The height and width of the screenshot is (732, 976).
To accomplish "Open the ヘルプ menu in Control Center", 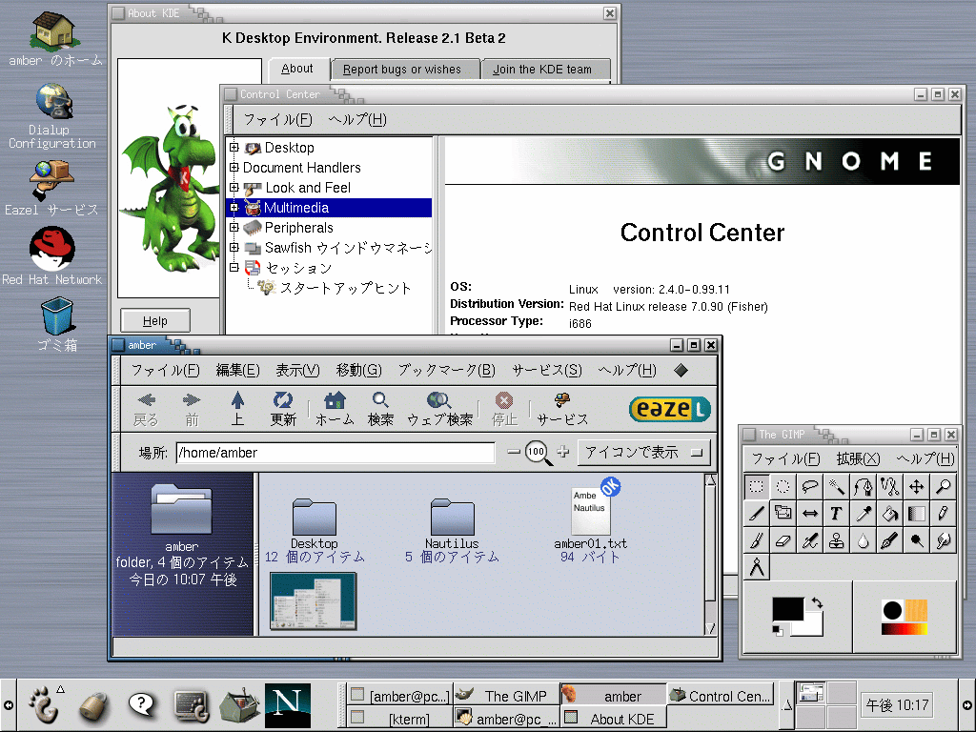I will pos(357,119).
